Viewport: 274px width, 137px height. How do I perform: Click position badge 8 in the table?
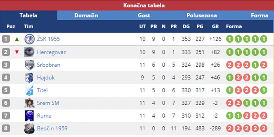coord(6,128)
